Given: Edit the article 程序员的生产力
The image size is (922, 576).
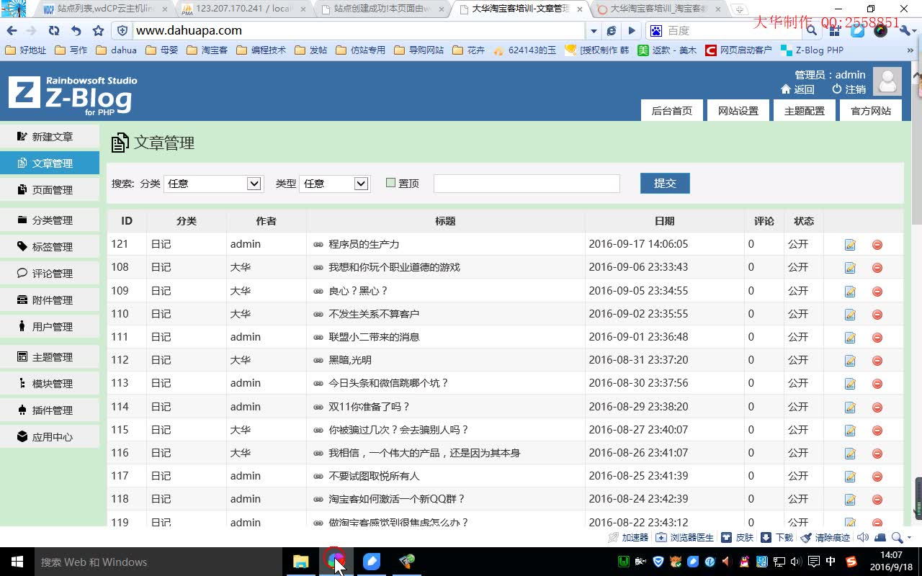Looking at the screenshot, I should coord(850,245).
